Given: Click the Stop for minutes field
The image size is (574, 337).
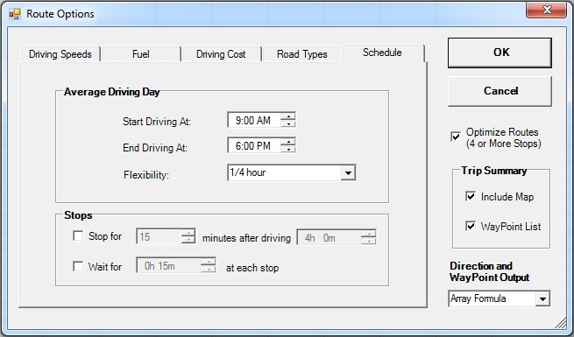Looking at the screenshot, I should 159,237.
